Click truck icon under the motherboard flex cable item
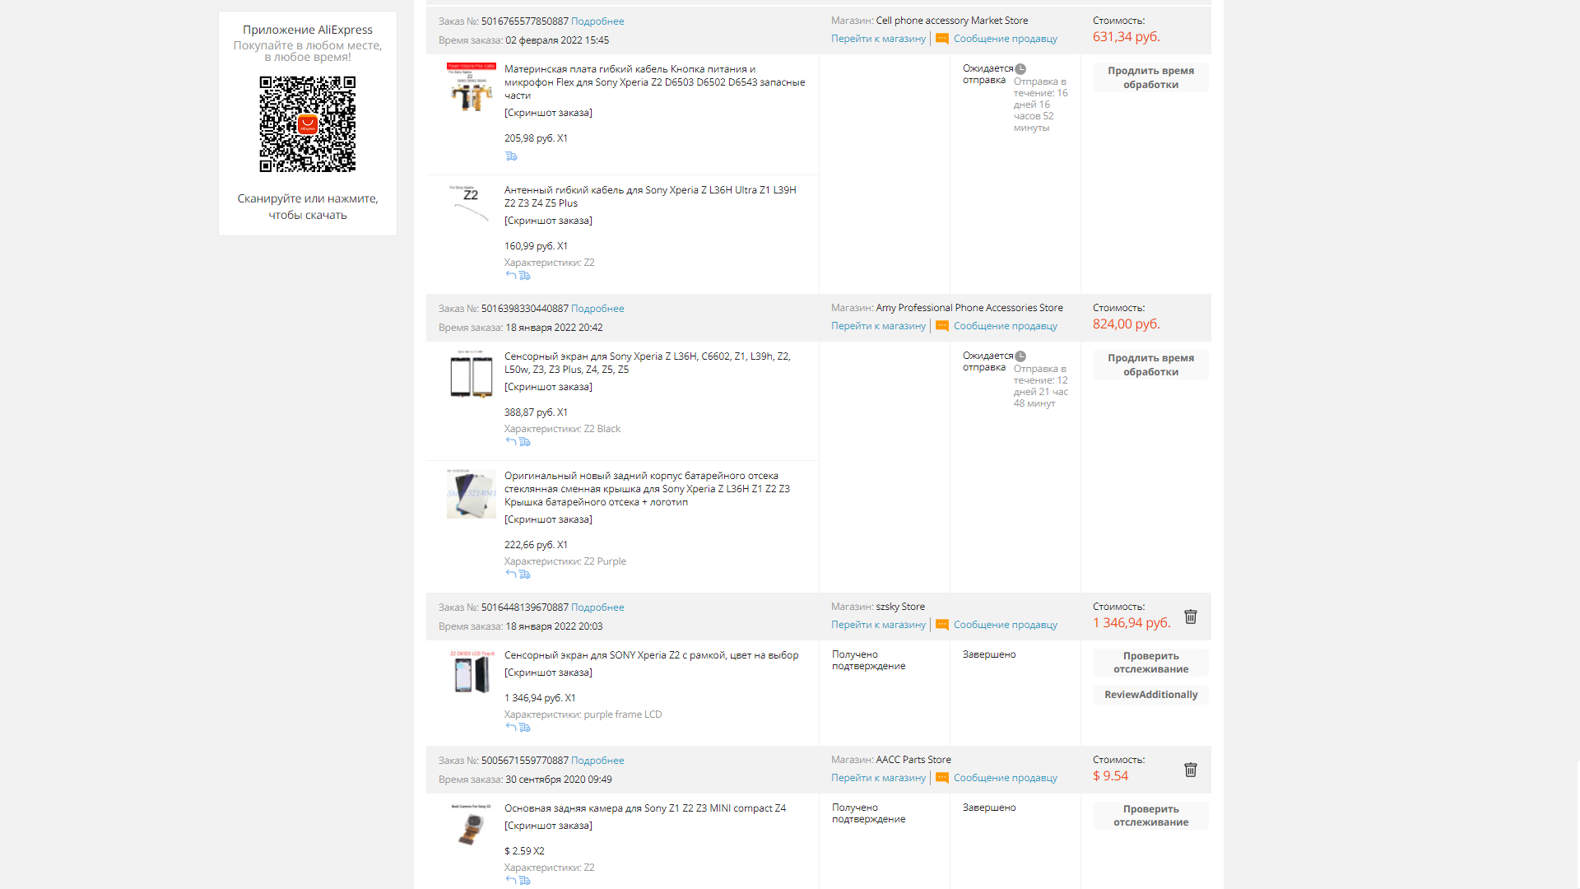This screenshot has width=1580, height=889. [511, 156]
